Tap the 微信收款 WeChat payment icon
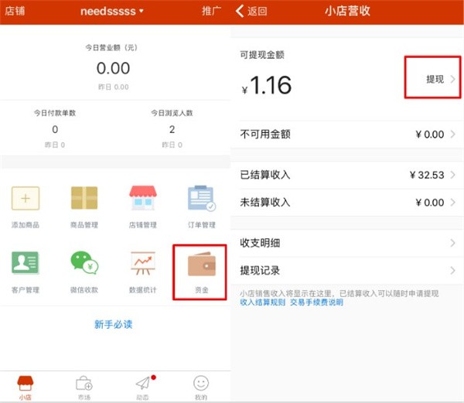The width and height of the screenshot is (464, 403). click(x=84, y=264)
